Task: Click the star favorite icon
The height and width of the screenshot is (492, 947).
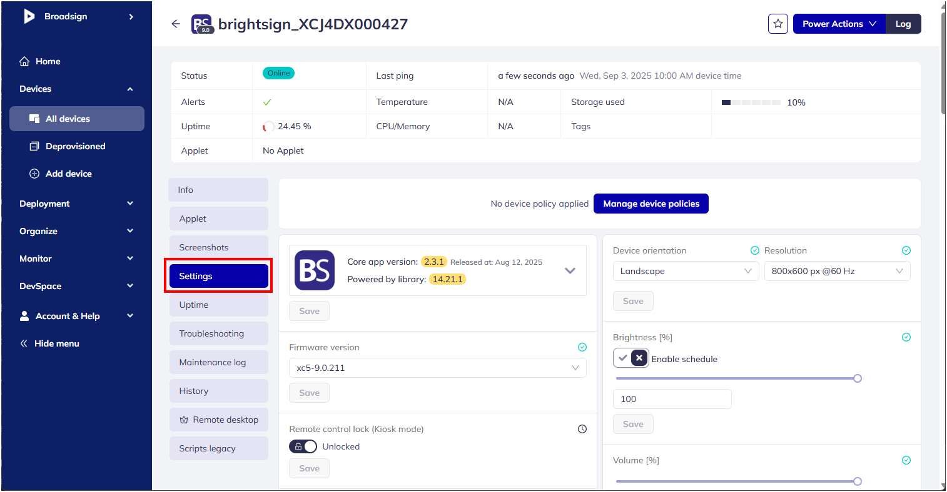Action: [778, 24]
